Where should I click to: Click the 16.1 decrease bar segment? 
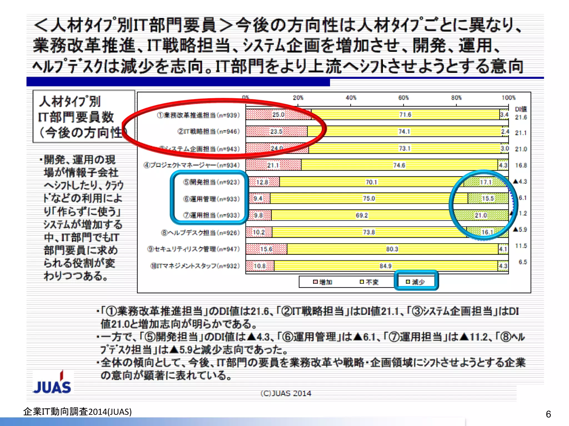point(487,232)
